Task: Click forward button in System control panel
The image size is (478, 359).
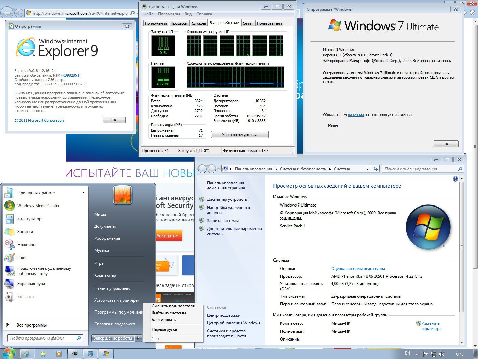Action: [x=212, y=169]
